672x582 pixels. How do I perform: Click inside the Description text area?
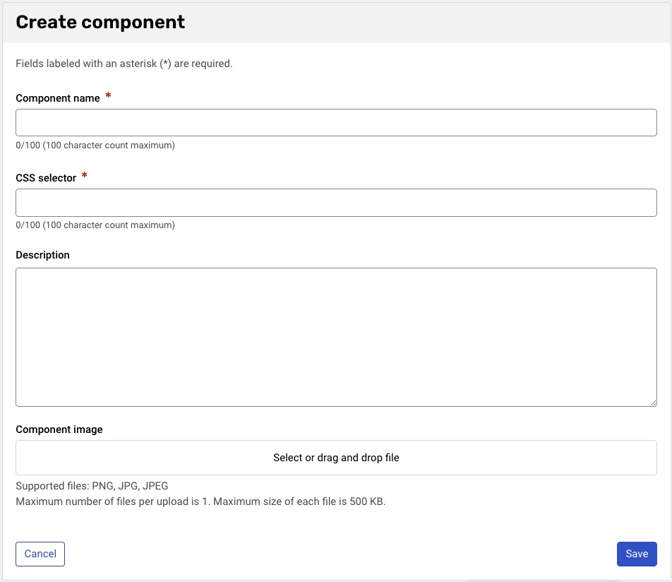336,337
